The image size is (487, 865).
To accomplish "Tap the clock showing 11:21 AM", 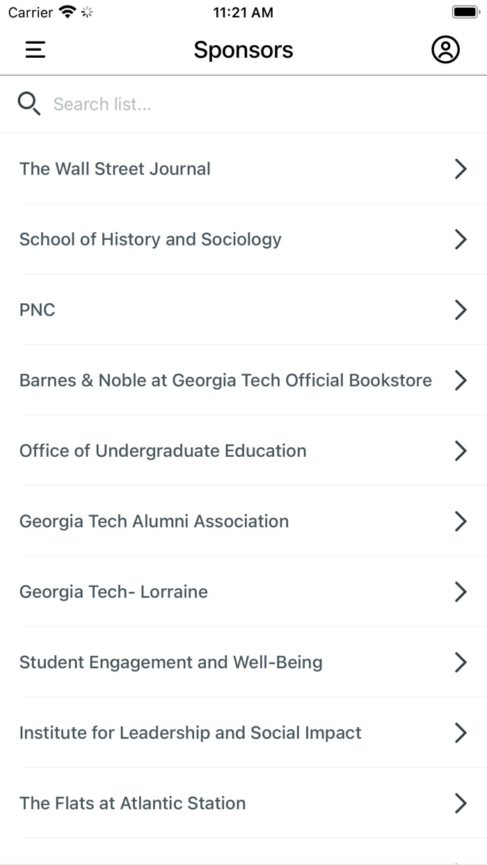I will [x=243, y=12].
